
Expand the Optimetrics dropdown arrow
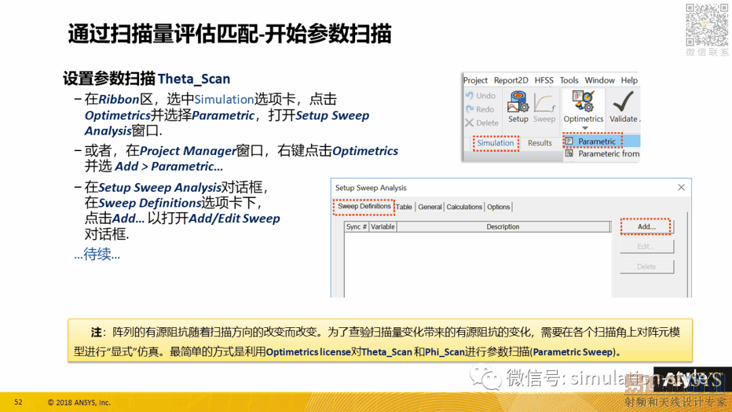584,128
